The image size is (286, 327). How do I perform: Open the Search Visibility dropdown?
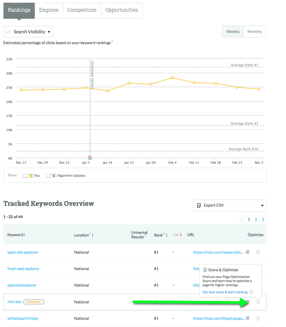(28, 32)
